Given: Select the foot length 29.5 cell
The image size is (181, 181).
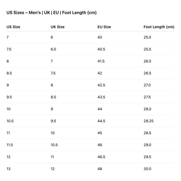Looking at the screenshot, I should (147, 157).
